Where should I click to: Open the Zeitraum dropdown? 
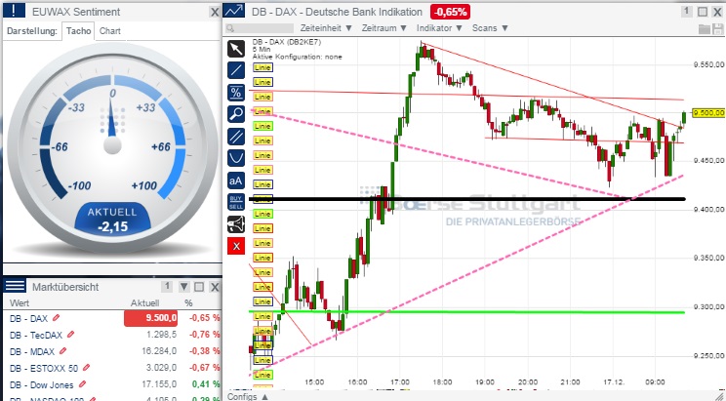click(x=384, y=28)
